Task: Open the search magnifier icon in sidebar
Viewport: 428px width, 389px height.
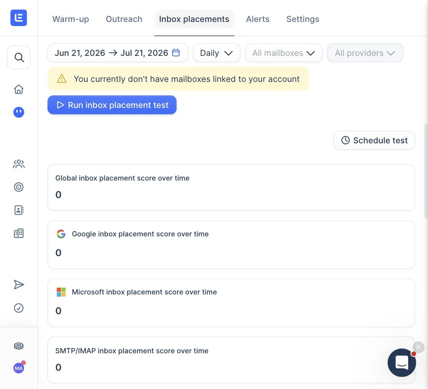Action: click(19, 58)
